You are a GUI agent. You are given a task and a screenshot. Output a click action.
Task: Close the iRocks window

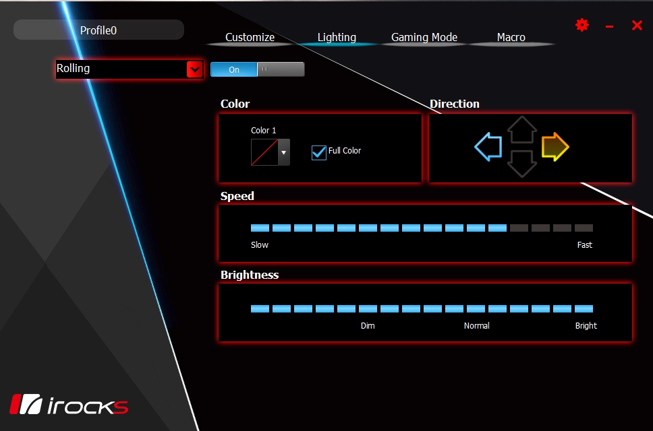click(x=637, y=26)
